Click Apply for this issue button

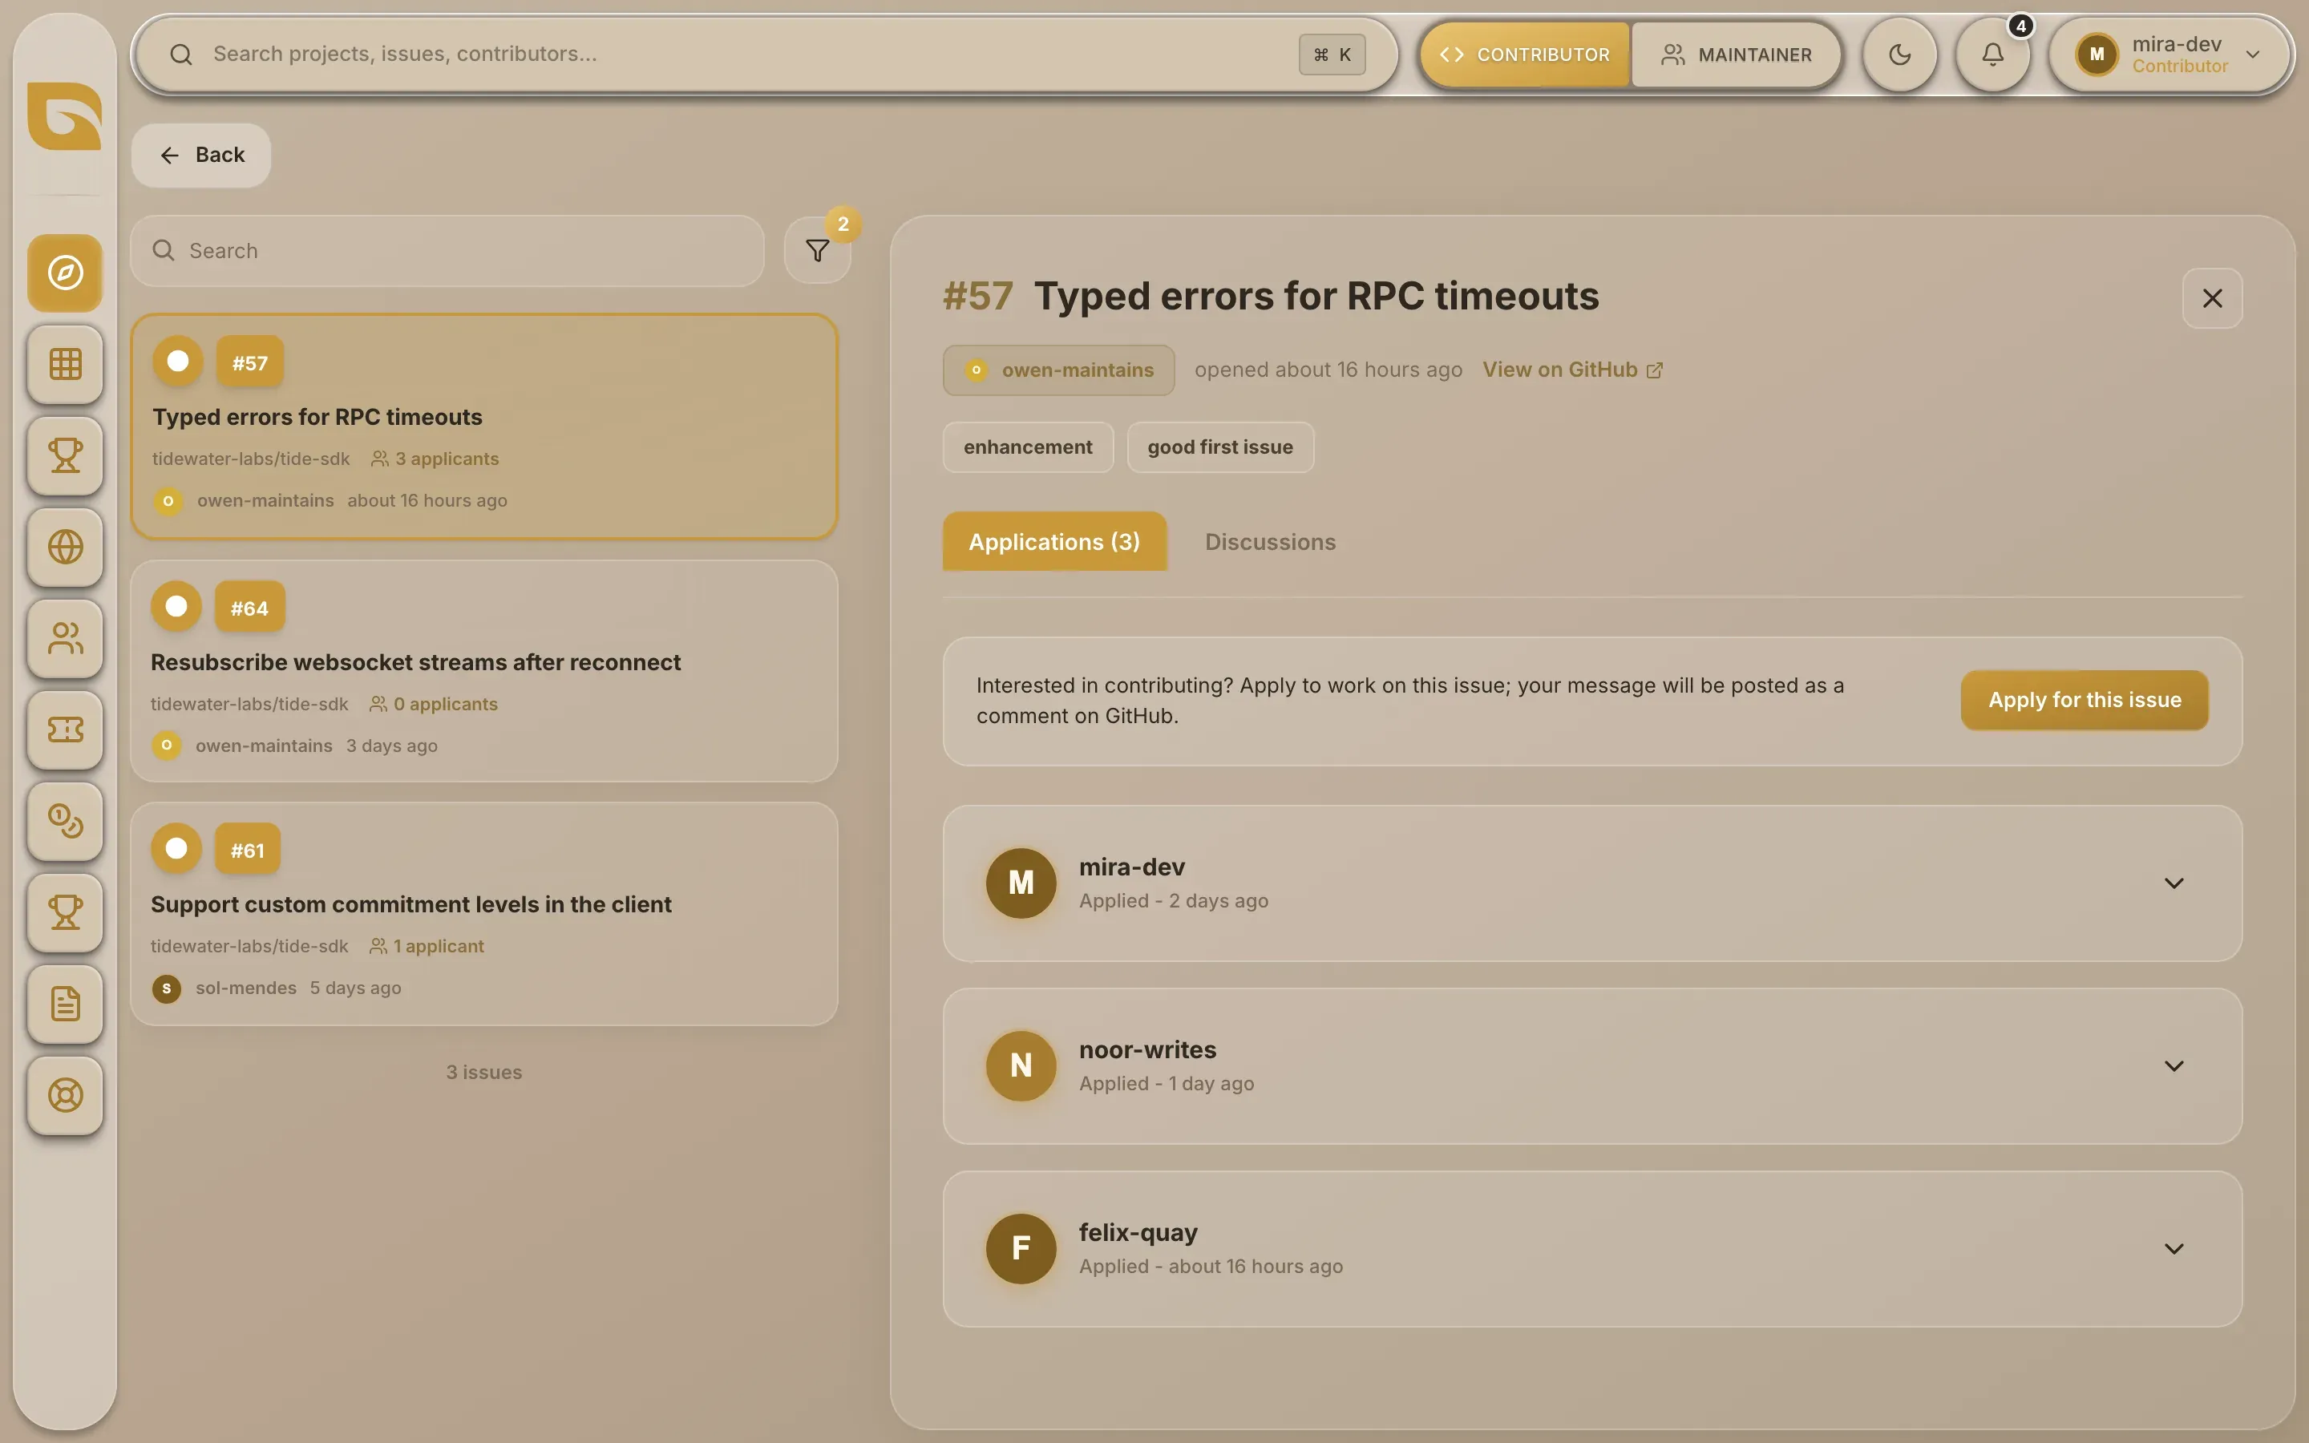pos(2084,700)
